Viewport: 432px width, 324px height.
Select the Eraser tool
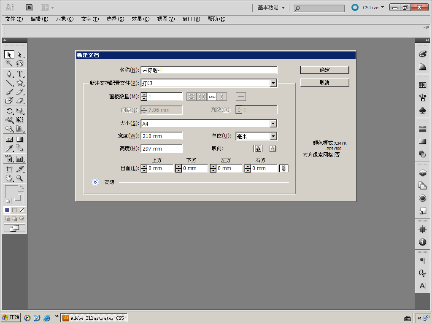[19, 100]
